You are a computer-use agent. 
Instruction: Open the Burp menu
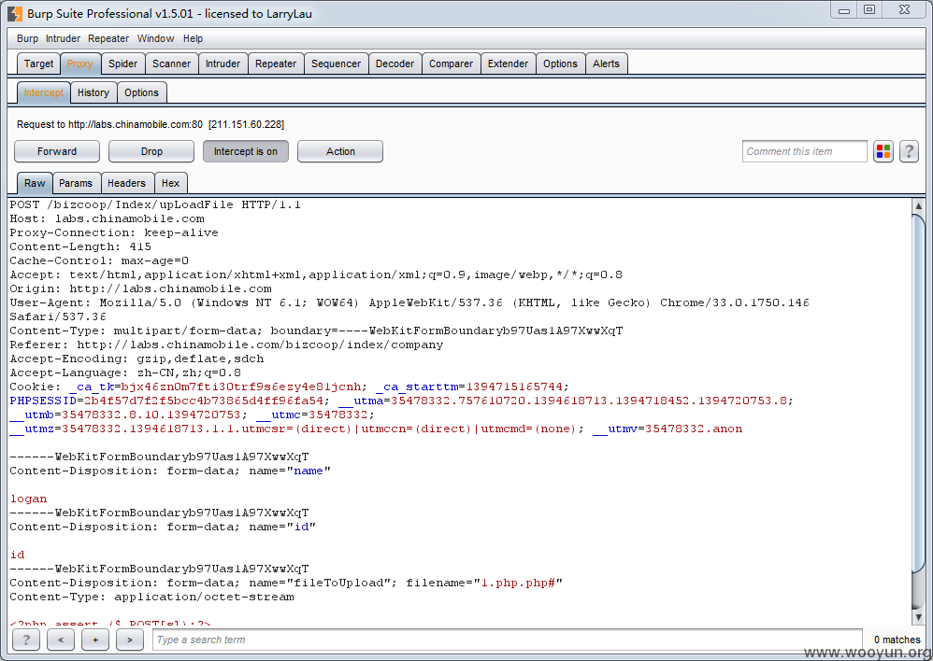pos(27,38)
